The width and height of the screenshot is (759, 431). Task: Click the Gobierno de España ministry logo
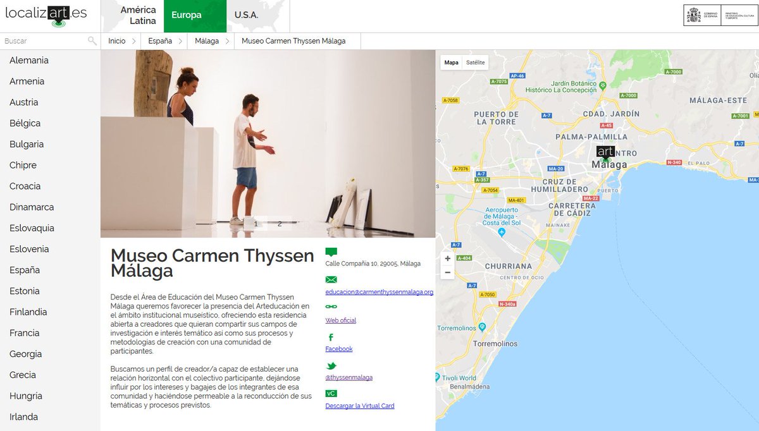click(719, 15)
